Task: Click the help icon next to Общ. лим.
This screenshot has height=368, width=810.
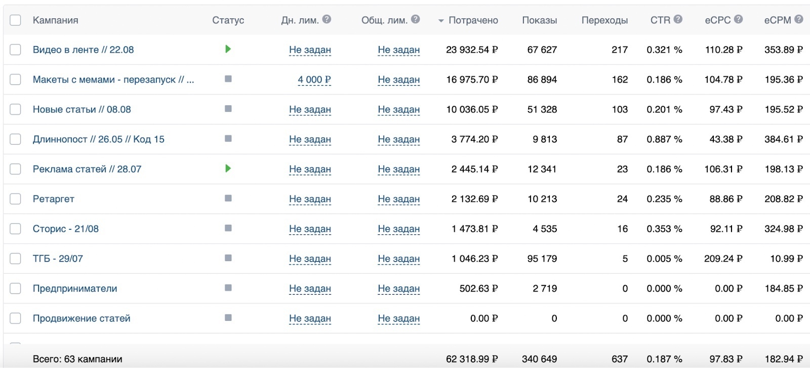Action: [416, 19]
